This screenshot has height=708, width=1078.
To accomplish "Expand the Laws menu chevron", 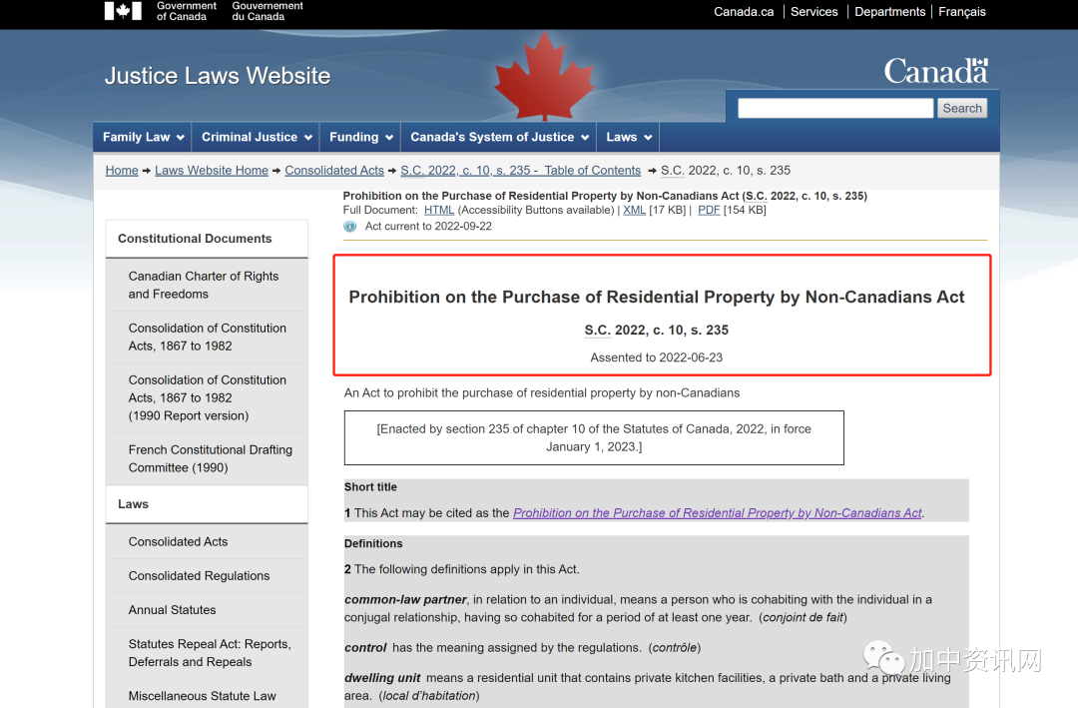I will (648, 138).
